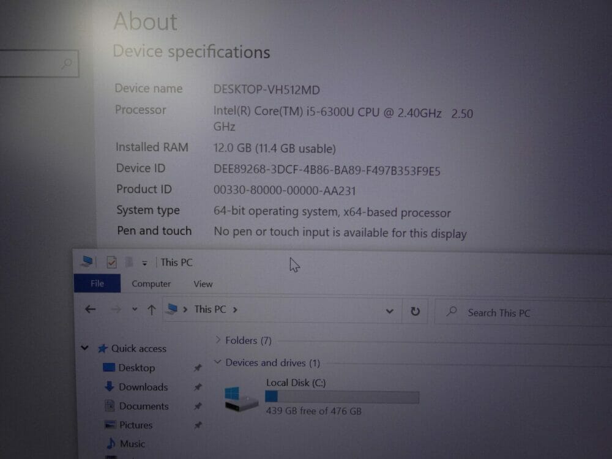Viewport: 612px width, 459px height.
Task: Select the Local Disk (C:) drive icon
Action: click(241, 398)
